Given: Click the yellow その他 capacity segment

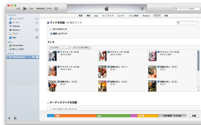Looking at the screenshot, I should [x=148, y=116].
